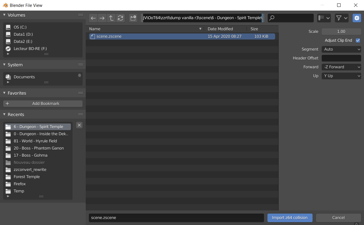This screenshot has height=225, width=364.
Task: Clear the recent folders list
Action: (79, 125)
